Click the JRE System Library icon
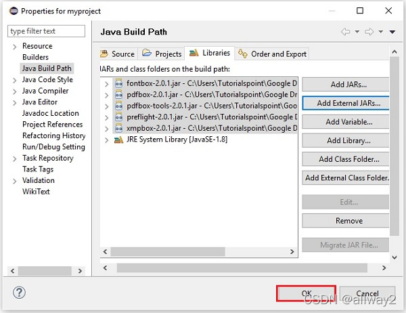Viewport: 406px width, 313px height. [x=118, y=140]
